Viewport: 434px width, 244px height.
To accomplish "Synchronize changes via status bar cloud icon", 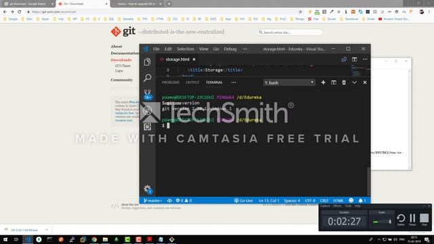I will 170,201.
